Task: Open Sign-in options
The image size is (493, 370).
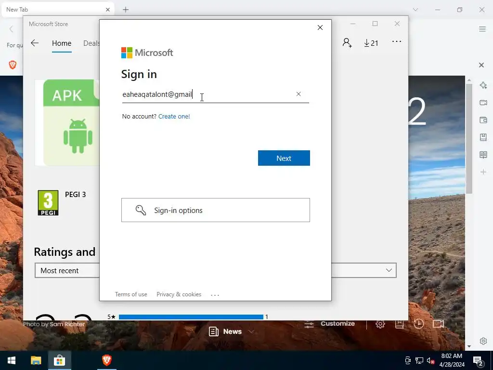Action: [215, 210]
